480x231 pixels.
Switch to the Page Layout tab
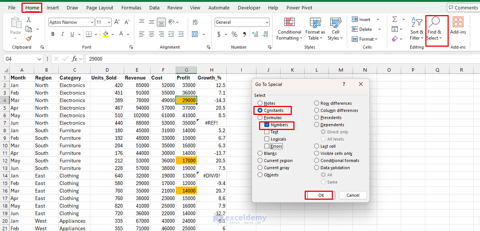tap(100, 8)
